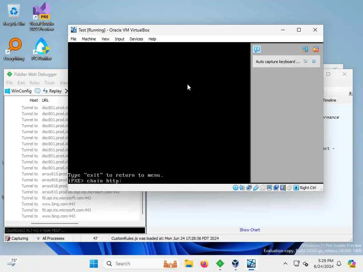
Task: Open the All Processes filter in Fiddler status bar
Action: (x=50, y=238)
